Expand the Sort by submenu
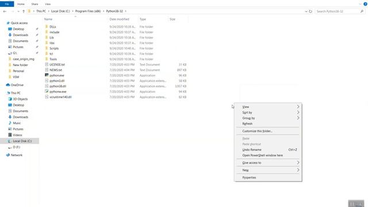The image size is (368, 207). (268, 113)
